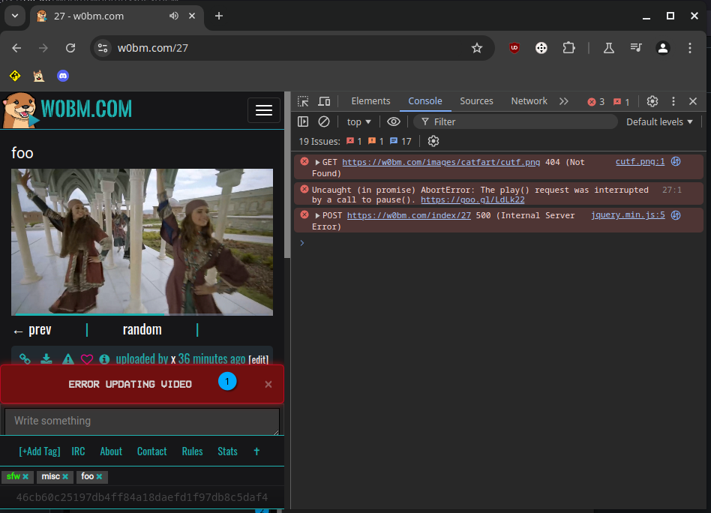
Task: Open the top JavaScript context dropdown
Action: [x=358, y=121]
